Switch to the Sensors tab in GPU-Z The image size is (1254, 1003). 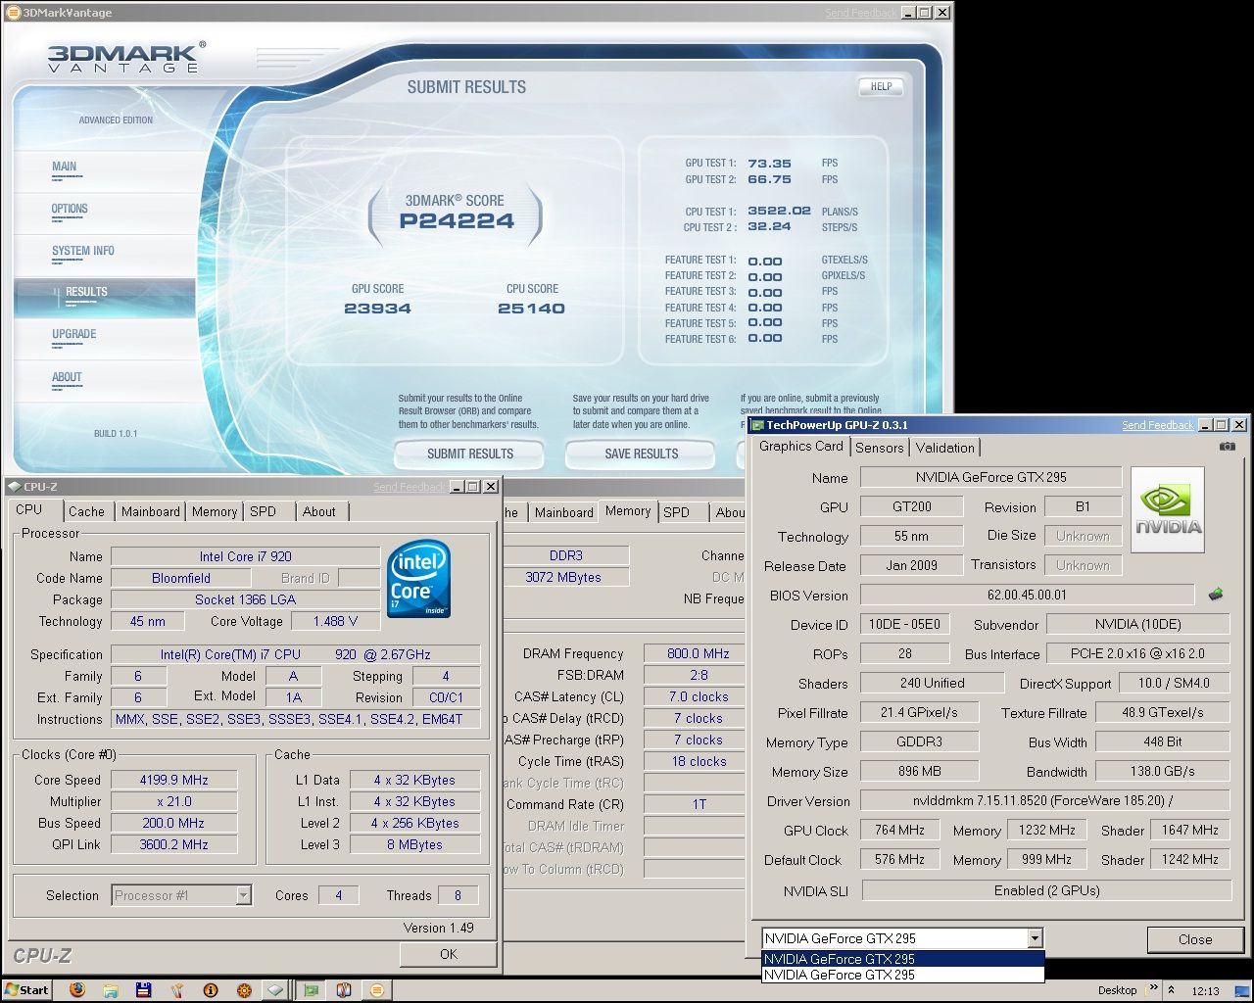879,448
